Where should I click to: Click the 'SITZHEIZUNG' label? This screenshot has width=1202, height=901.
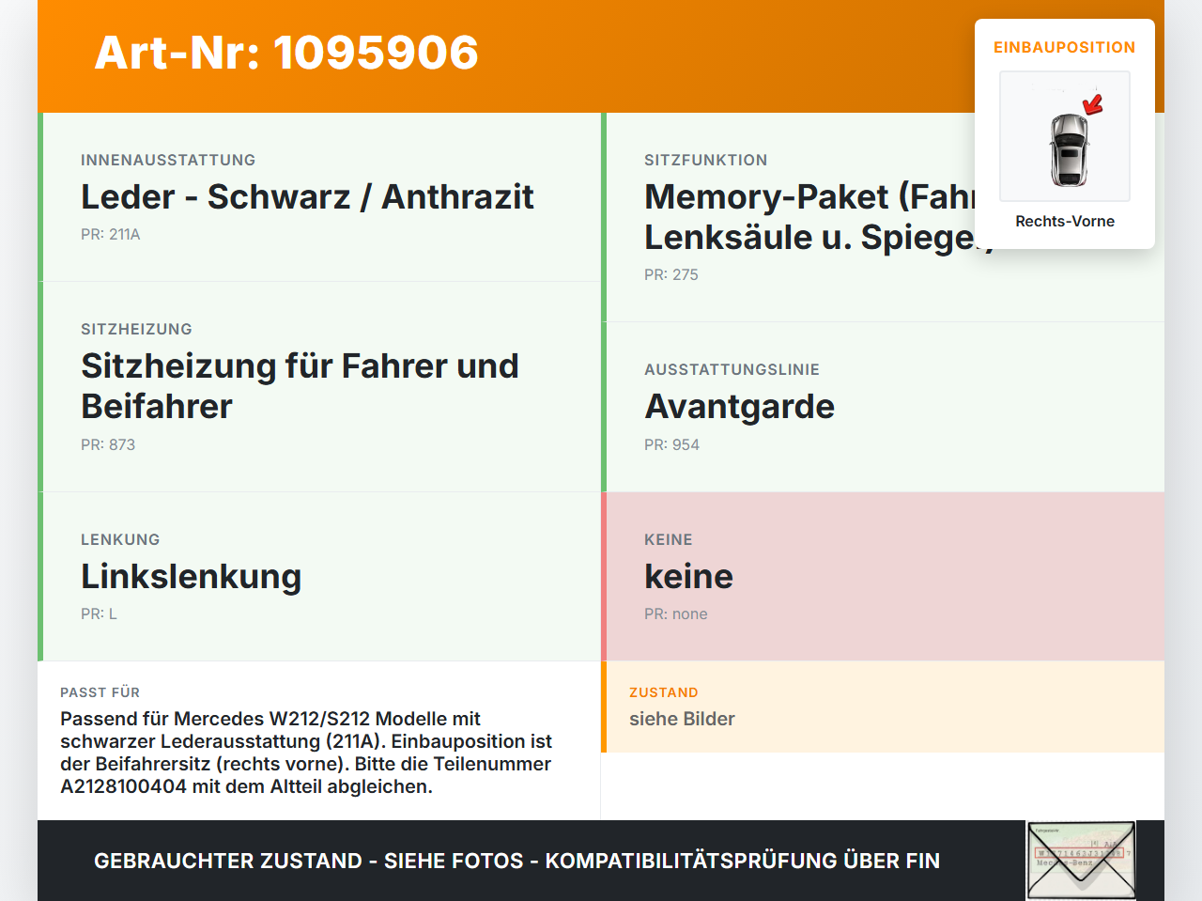tap(136, 329)
